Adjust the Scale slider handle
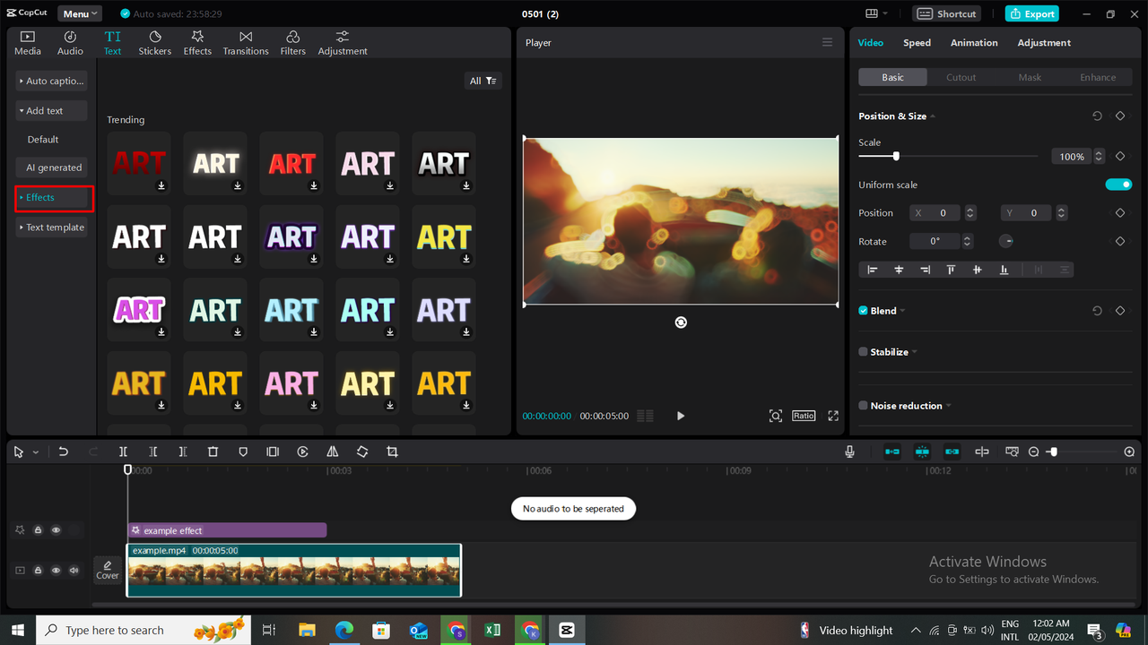The image size is (1148, 645). pyautogui.click(x=894, y=156)
